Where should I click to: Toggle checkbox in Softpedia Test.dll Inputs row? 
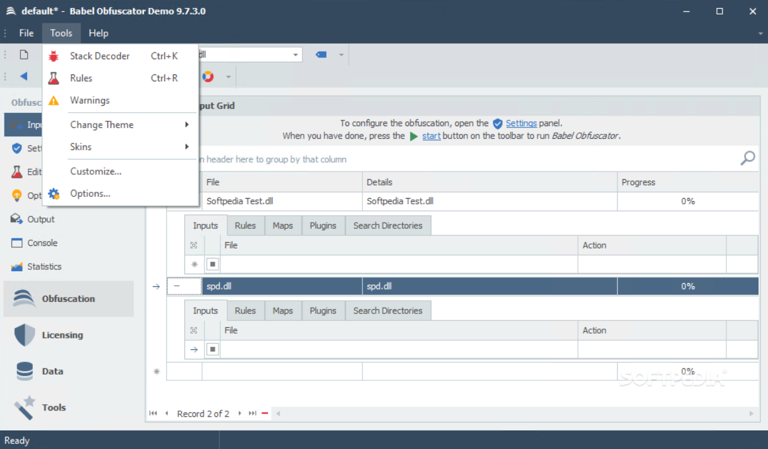pos(213,264)
